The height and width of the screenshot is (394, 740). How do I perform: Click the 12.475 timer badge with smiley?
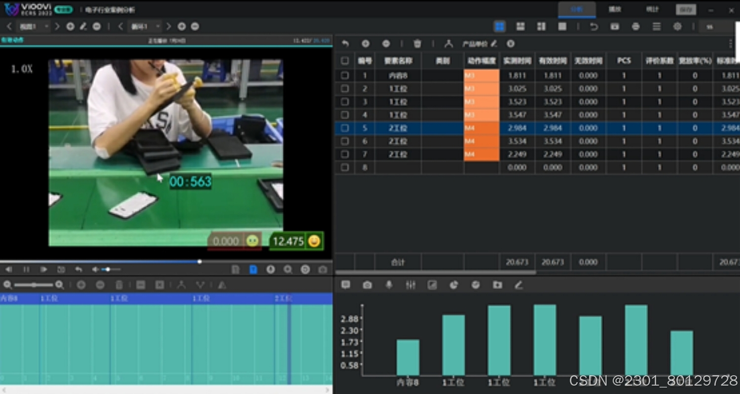[296, 241]
